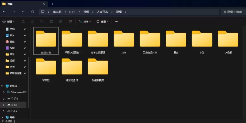Select the 沙发 folder
The height and width of the screenshot is (123, 246).
(202, 41)
